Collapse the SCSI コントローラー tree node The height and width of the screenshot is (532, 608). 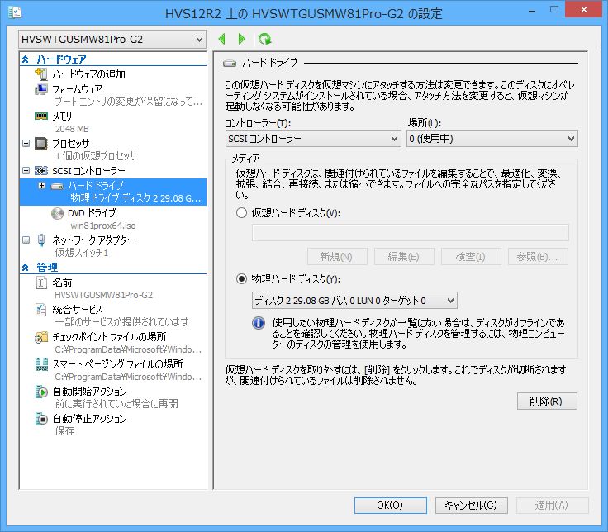pos(26,171)
